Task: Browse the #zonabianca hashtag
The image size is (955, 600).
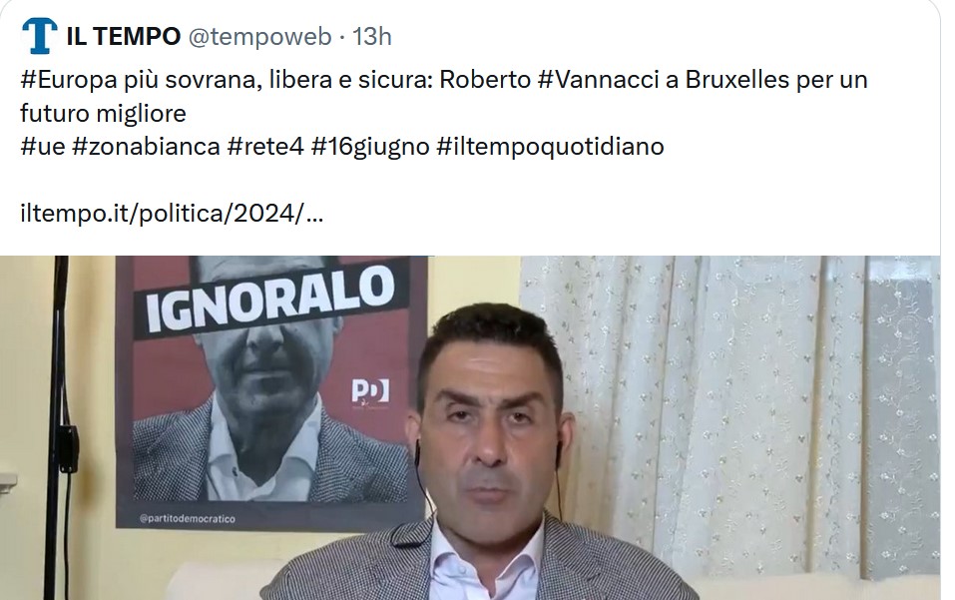Action: pos(146,147)
